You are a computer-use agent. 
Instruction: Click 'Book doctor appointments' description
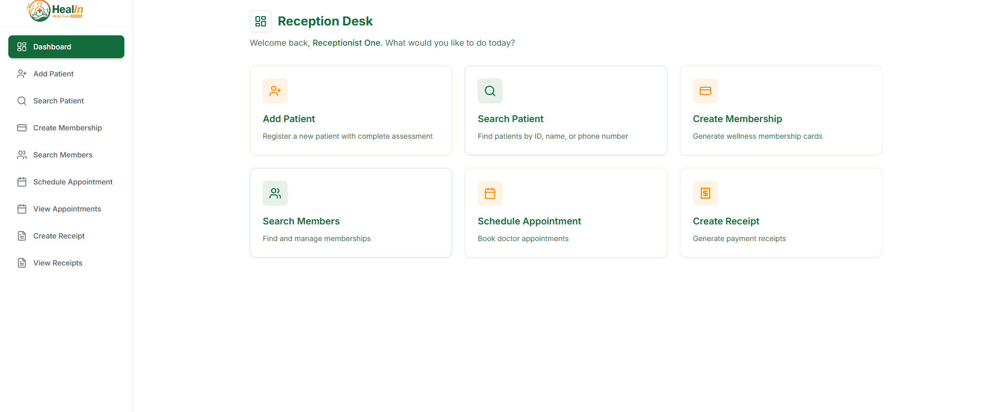tap(523, 238)
